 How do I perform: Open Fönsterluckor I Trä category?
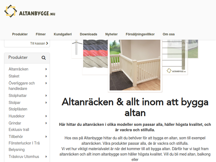pyautogui.click(x=24, y=143)
